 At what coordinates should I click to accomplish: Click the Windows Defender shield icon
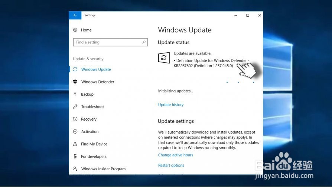(75, 82)
